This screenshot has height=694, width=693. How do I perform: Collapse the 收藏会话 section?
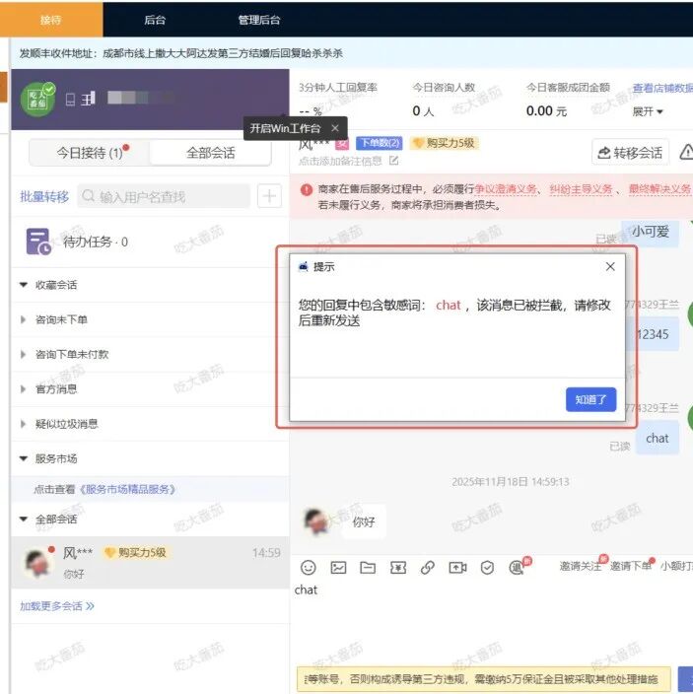point(24,285)
